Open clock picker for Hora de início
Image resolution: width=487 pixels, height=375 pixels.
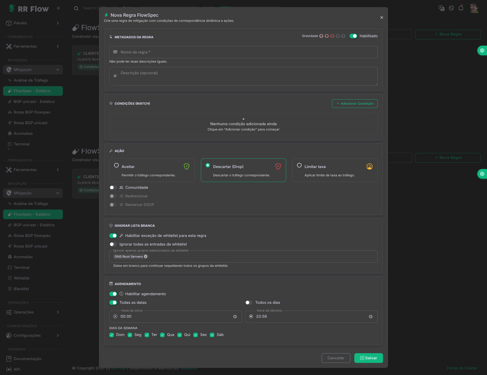[x=235, y=317]
